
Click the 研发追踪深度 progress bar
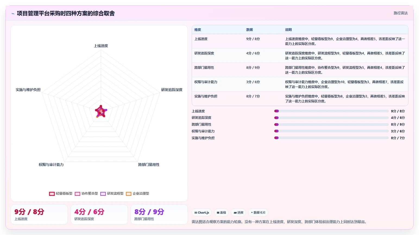click(x=331, y=118)
